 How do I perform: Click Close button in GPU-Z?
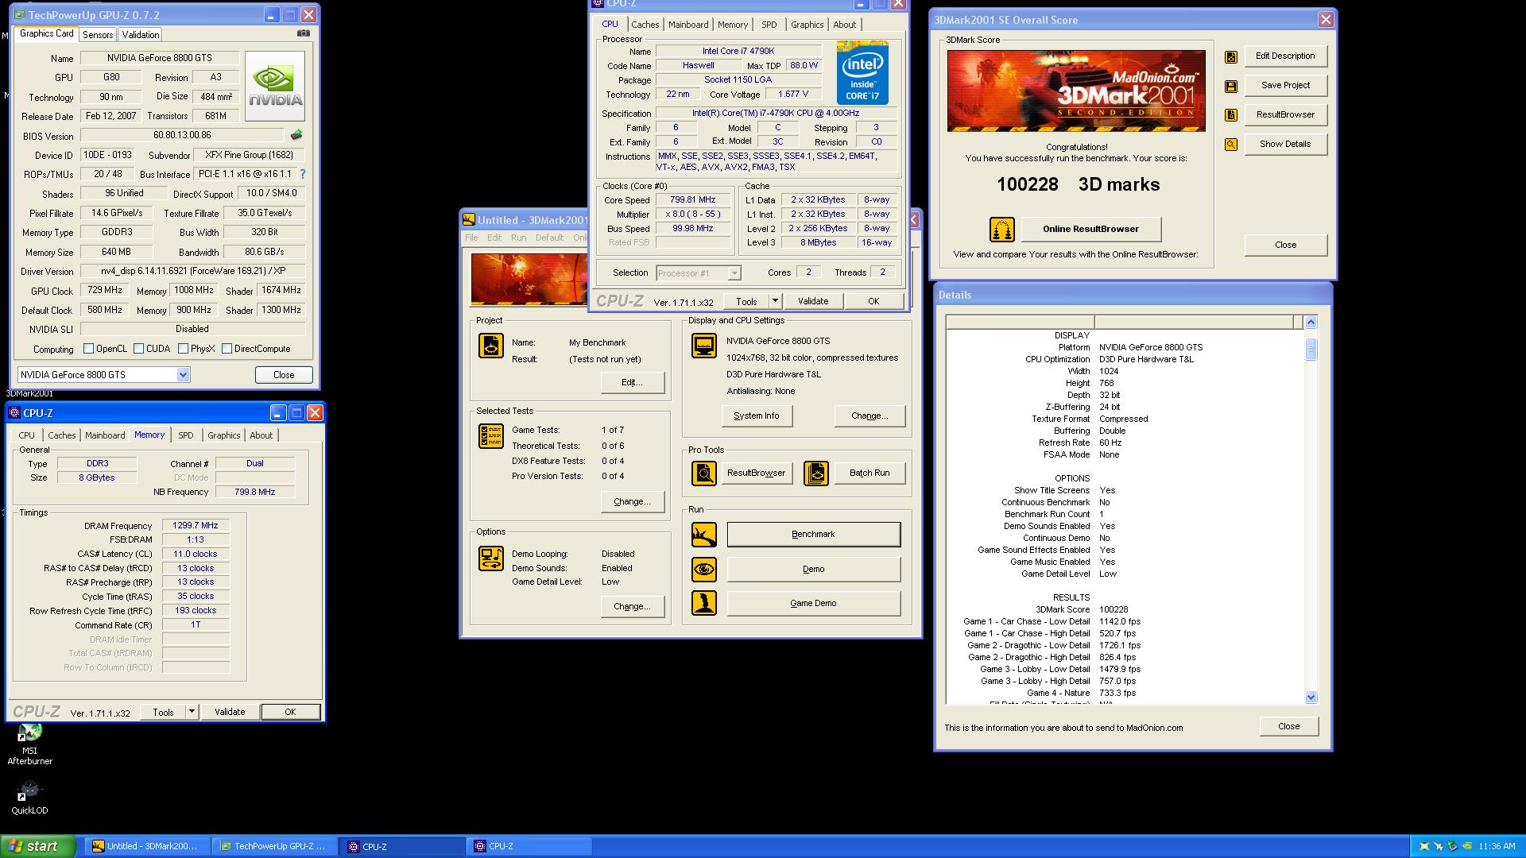pos(284,375)
